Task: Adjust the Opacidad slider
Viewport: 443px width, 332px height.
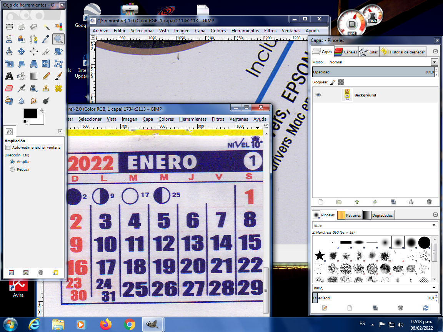Action: coord(373,72)
